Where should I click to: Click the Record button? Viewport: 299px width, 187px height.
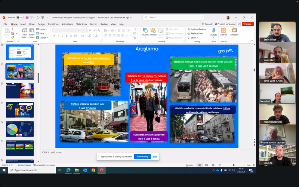tap(207, 24)
